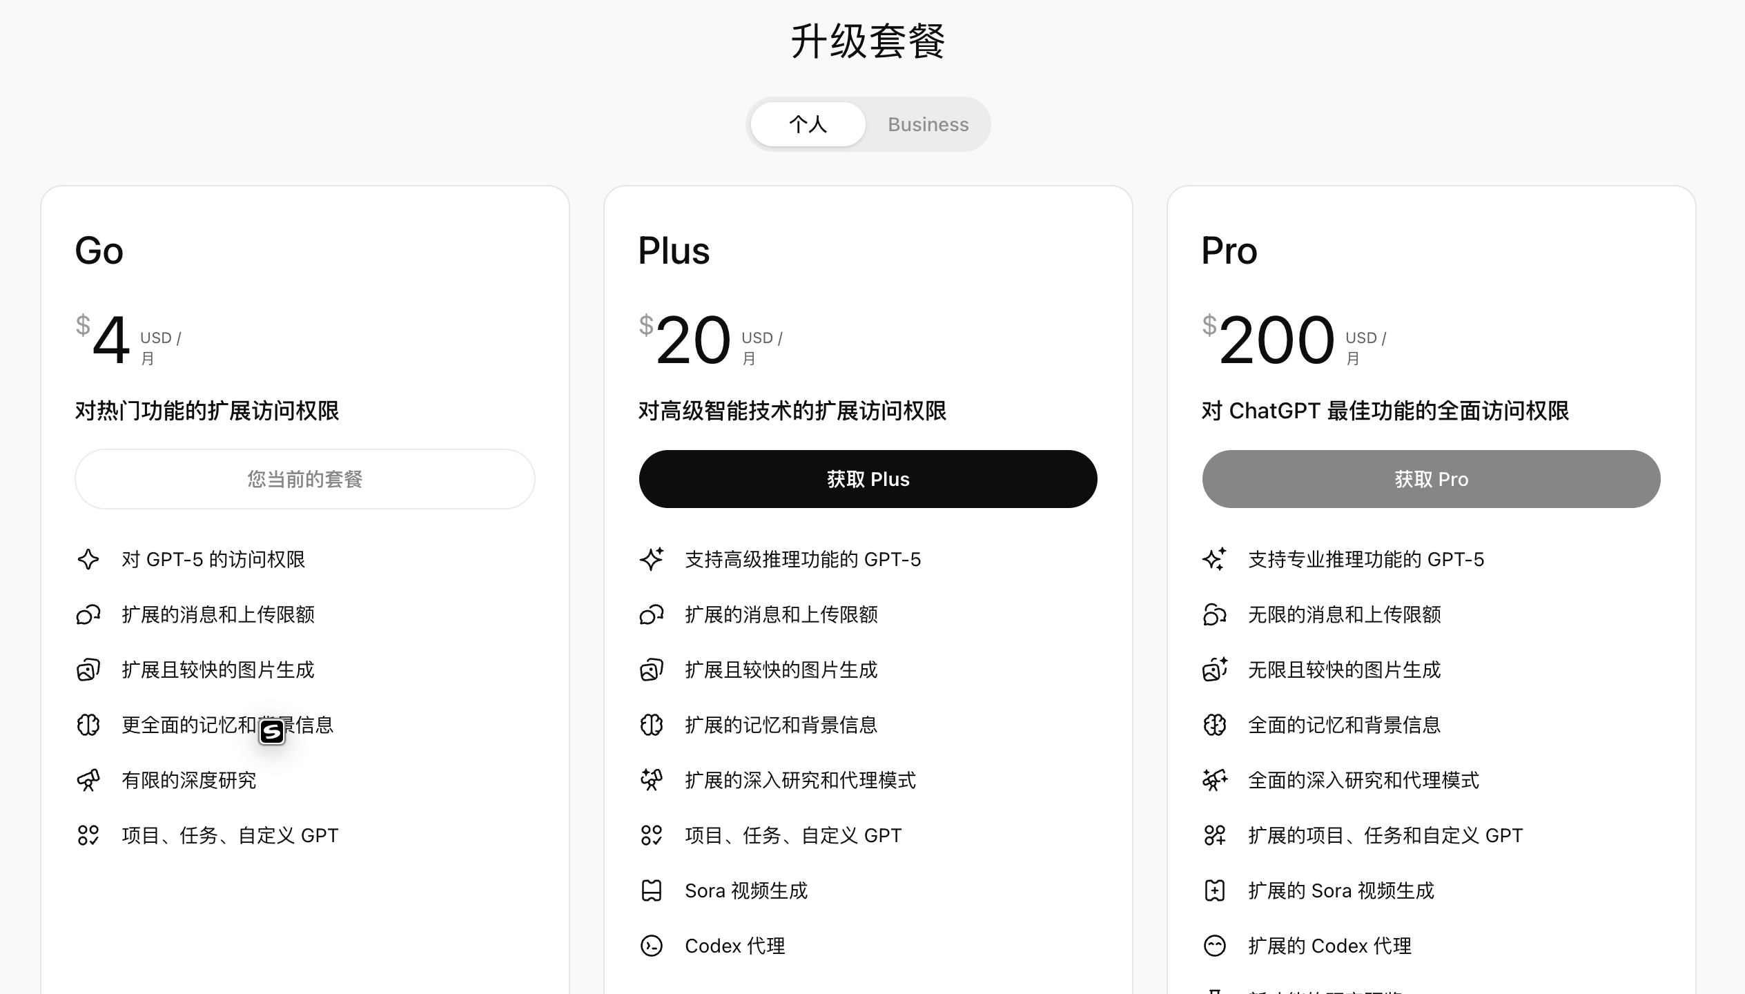1745x994 pixels.
Task: Click text 扩展的项目、任务和自定义 GPT
Action: coord(1385,835)
